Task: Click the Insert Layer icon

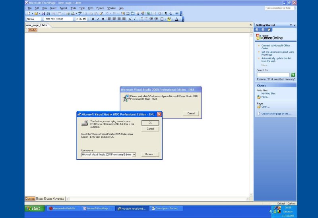Action: coord(133,14)
